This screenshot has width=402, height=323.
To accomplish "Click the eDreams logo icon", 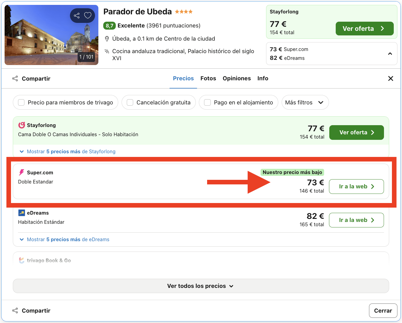I will click(21, 212).
